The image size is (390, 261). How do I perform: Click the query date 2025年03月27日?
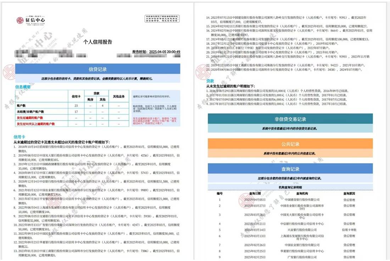click(x=255, y=206)
